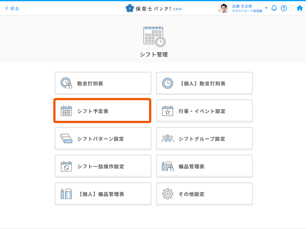Open 勤怠打刻表 menu tile

click(x=103, y=83)
